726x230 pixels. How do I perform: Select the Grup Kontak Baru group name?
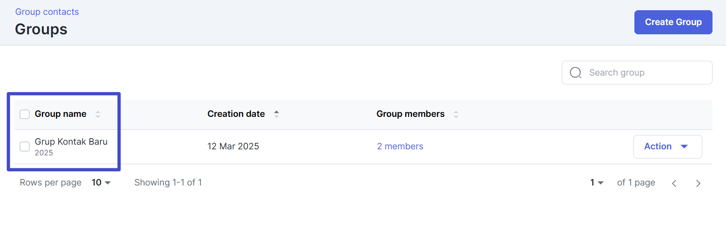pyautogui.click(x=71, y=142)
